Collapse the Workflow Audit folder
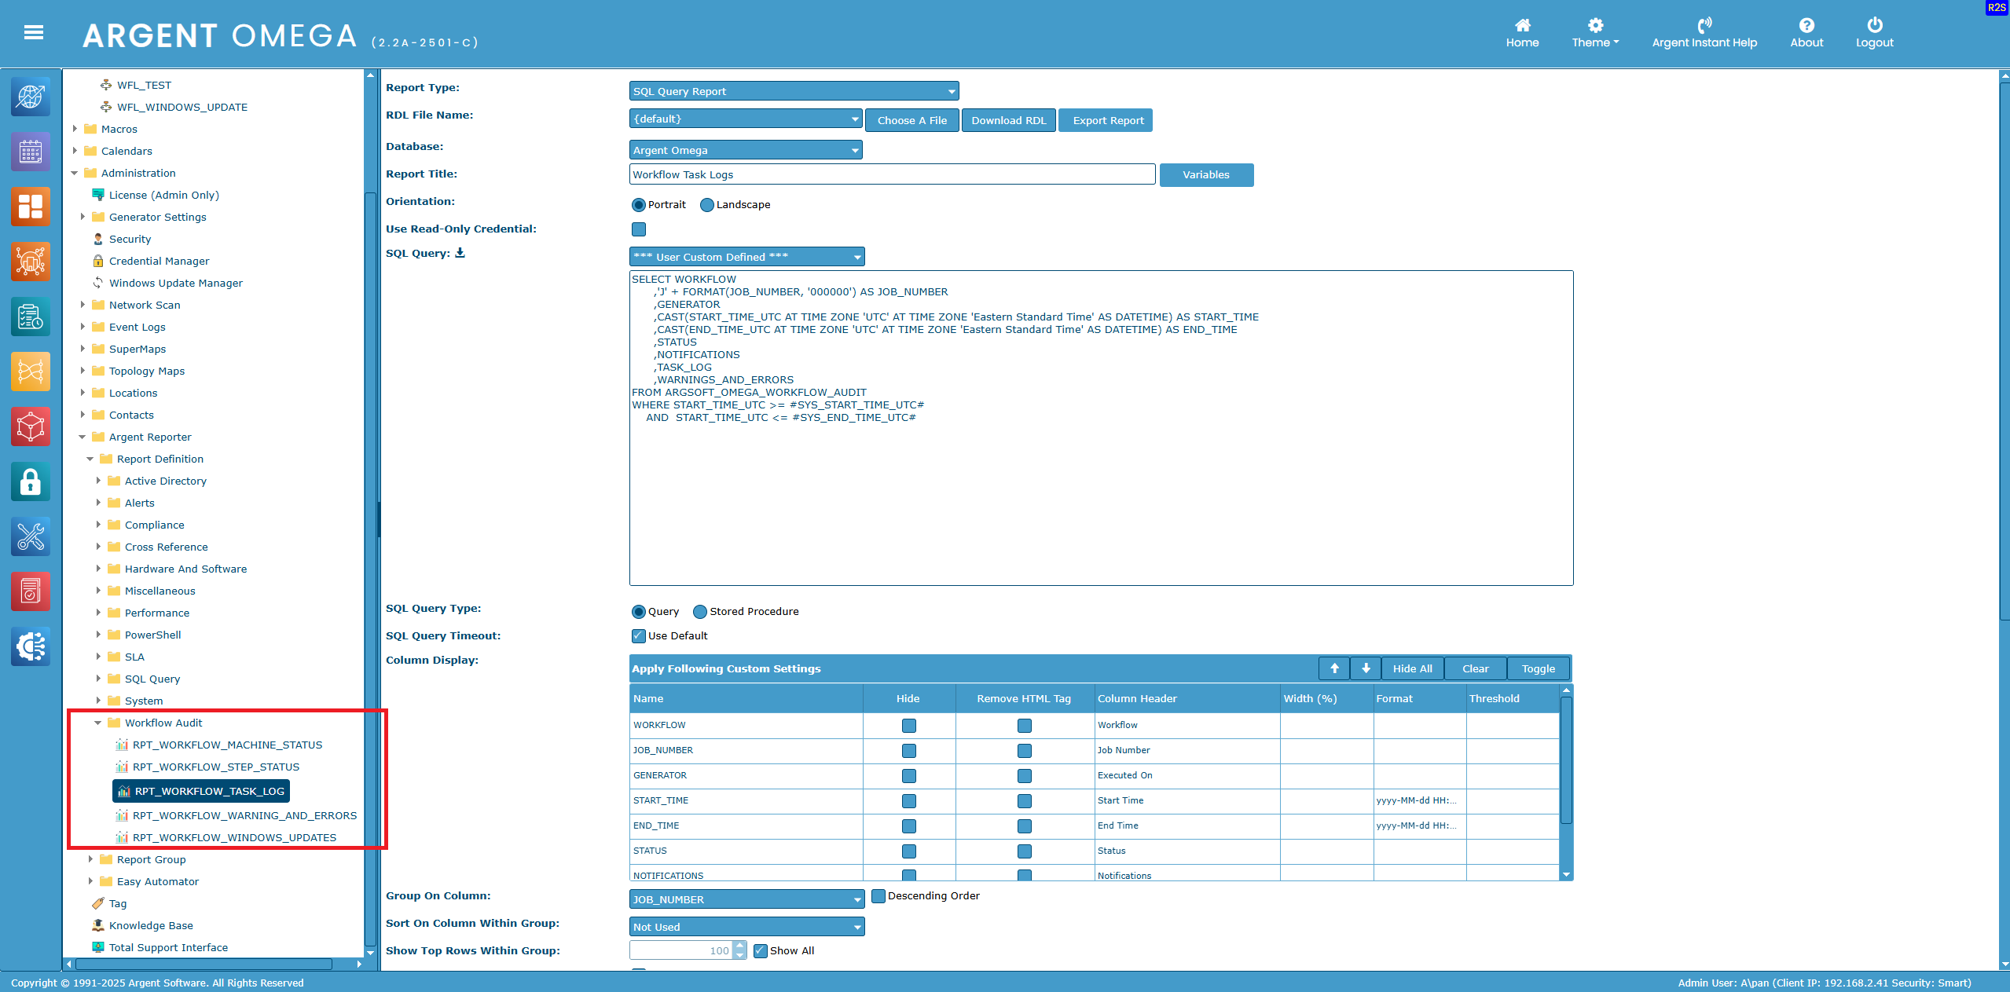2010x992 pixels. tap(98, 723)
